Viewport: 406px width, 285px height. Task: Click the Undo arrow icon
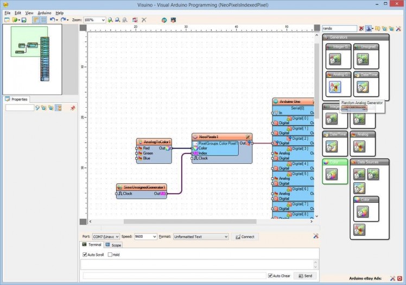(52, 20)
